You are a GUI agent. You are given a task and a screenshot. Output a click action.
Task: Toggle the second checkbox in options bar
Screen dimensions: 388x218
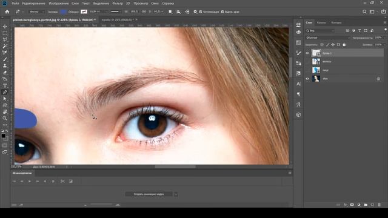tap(222, 12)
